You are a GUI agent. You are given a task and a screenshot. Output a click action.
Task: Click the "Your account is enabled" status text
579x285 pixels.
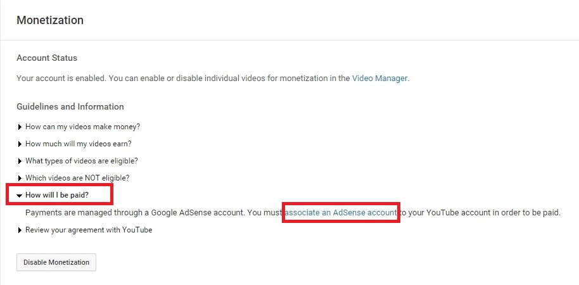coord(213,79)
